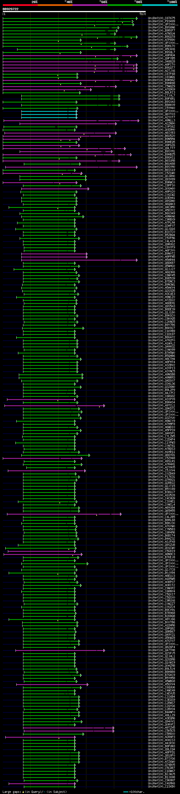This screenshot has width=180, height=794.
Task: Select hit label UniRef100_O48828
Action: (161, 62)
